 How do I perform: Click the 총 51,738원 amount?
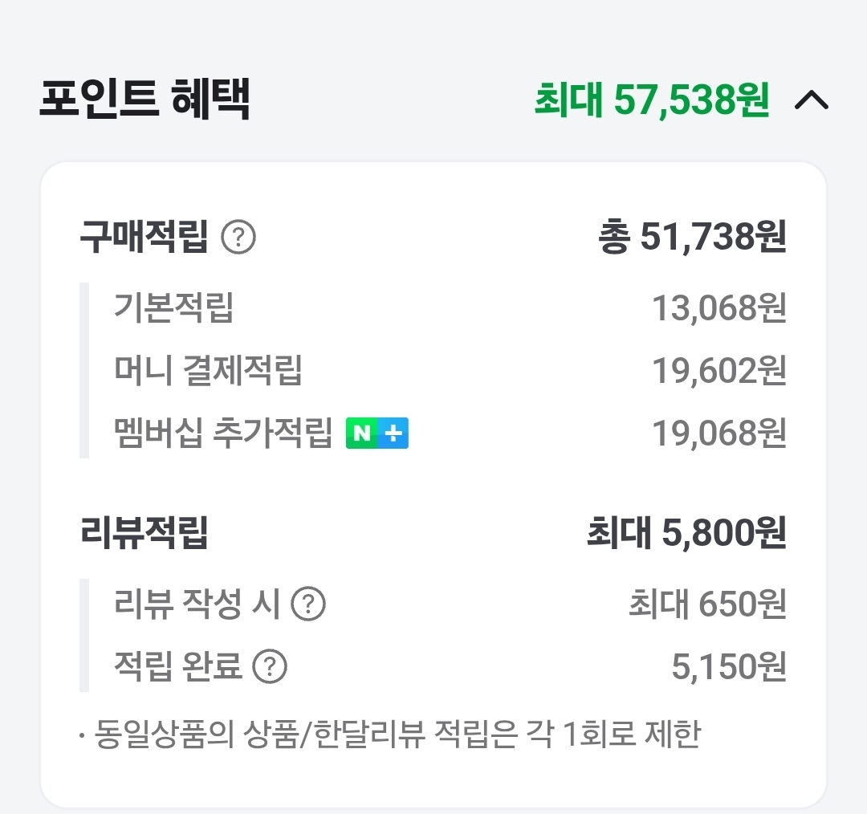coord(692,237)
